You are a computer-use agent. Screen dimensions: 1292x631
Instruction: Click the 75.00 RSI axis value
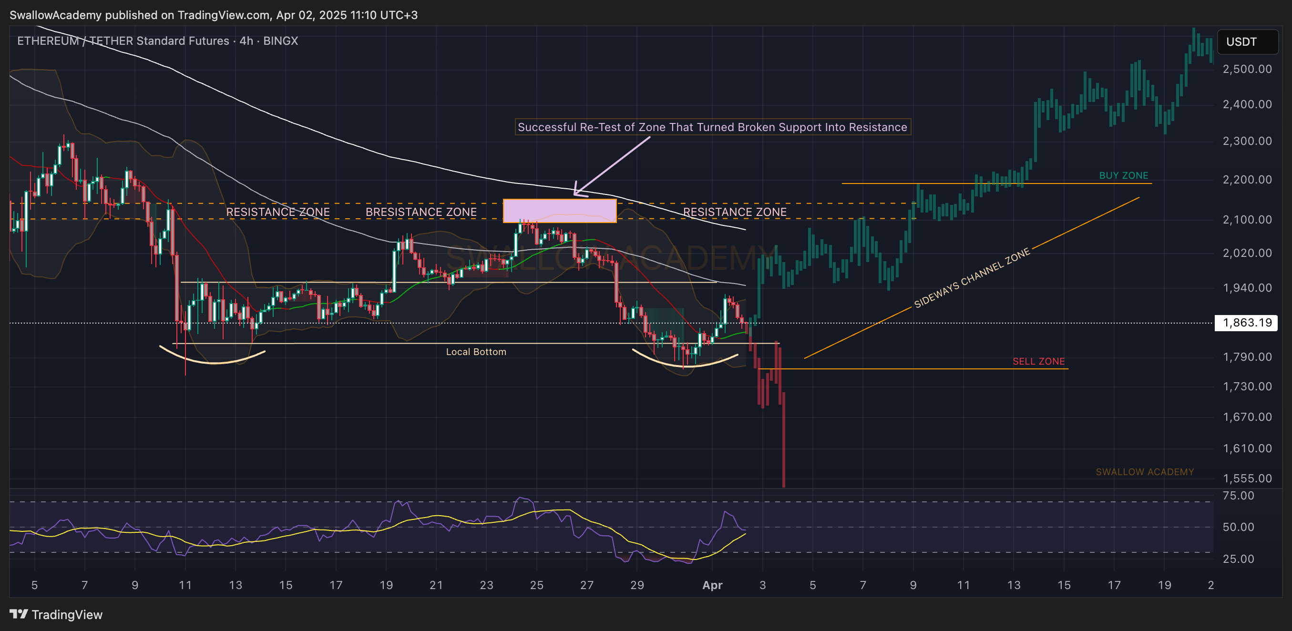1238,496
